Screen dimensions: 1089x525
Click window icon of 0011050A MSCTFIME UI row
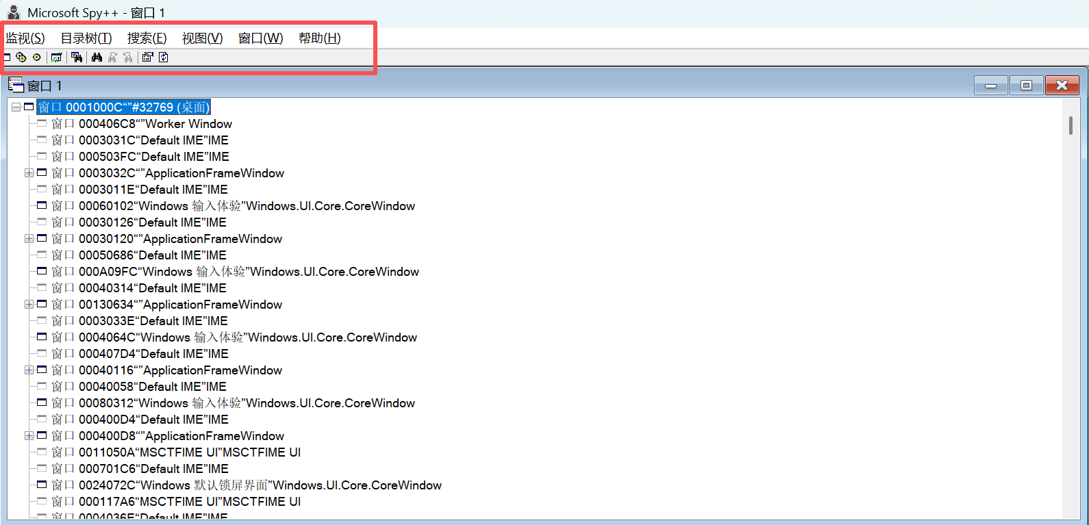(x=42, y=452)
